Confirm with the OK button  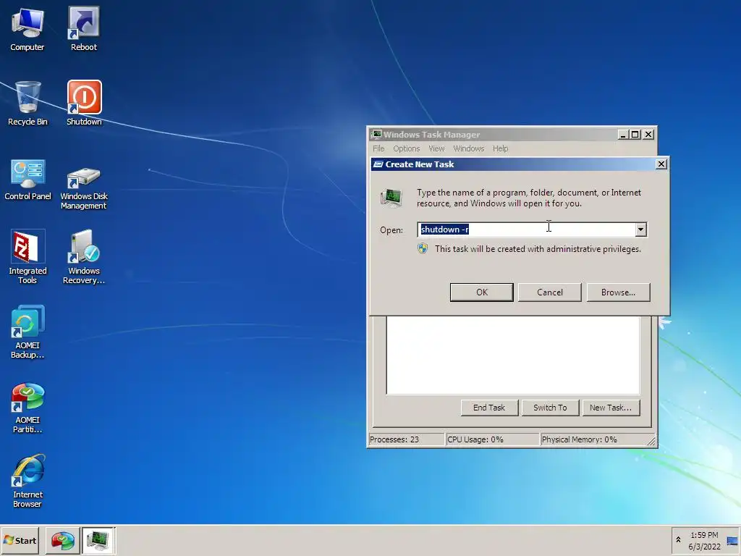tap(481, 292)
